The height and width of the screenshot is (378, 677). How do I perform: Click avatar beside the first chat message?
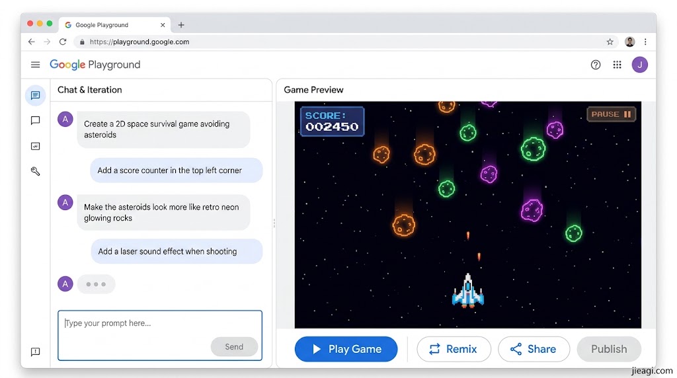coord(65,120)
